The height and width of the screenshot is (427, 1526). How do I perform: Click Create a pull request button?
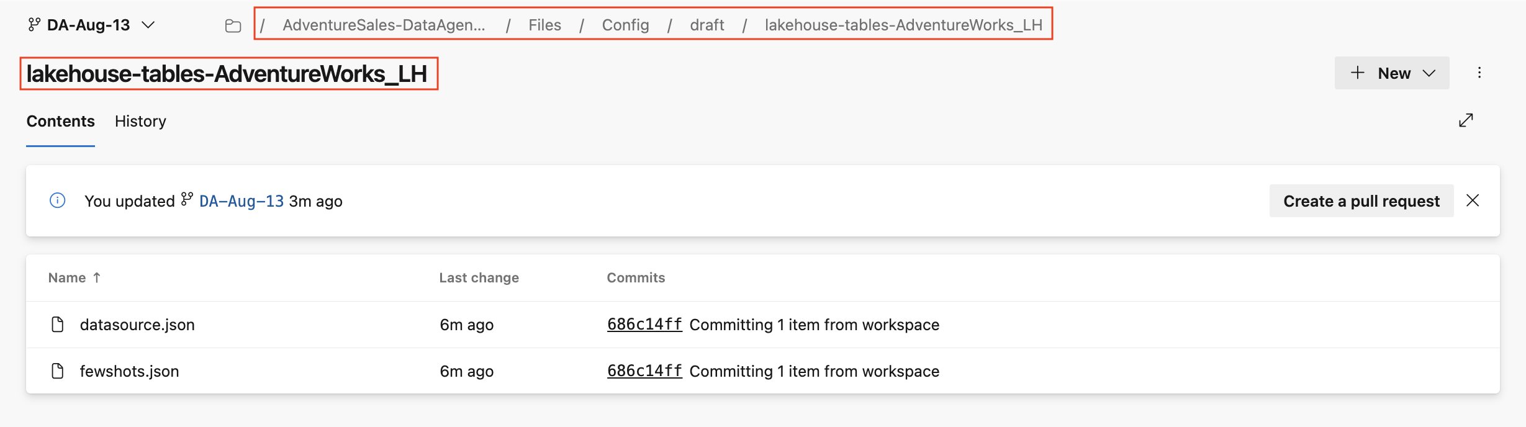pos(1361,201)
